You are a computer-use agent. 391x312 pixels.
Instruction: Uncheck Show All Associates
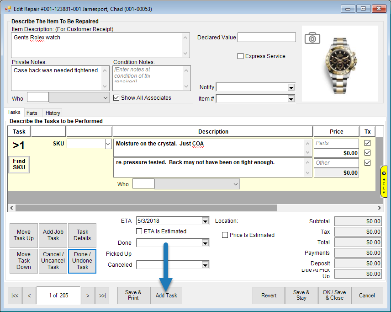[x=116, y=97]
